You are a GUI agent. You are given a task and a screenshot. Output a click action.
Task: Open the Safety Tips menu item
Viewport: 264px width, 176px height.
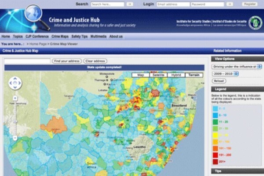(80, 37)
